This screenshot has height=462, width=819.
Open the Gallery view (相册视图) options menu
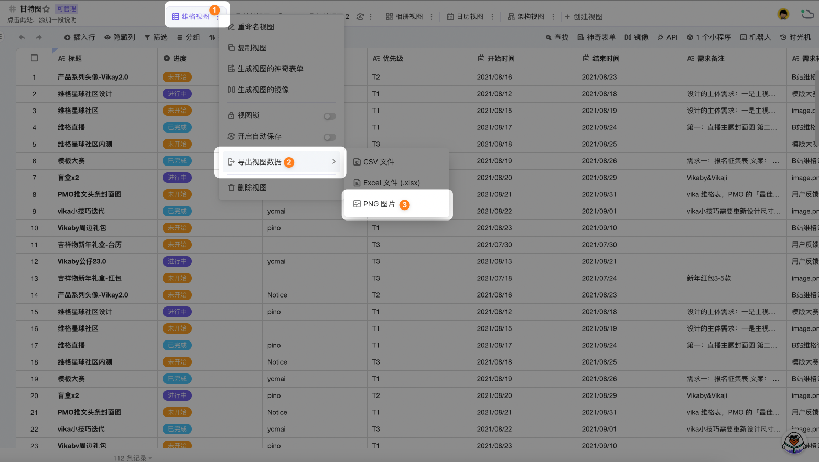tap(432, 17)
